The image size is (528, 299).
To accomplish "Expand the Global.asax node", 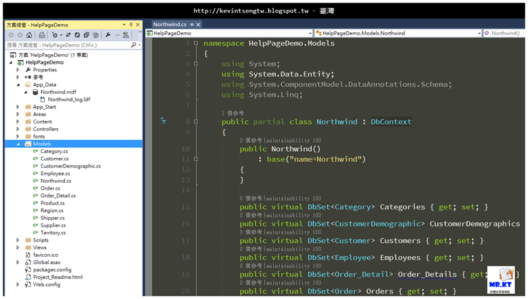I will pos(18,262).
